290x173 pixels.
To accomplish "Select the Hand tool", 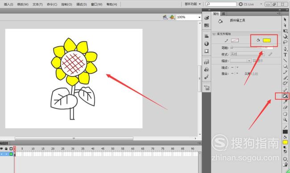I will (285, 114).
